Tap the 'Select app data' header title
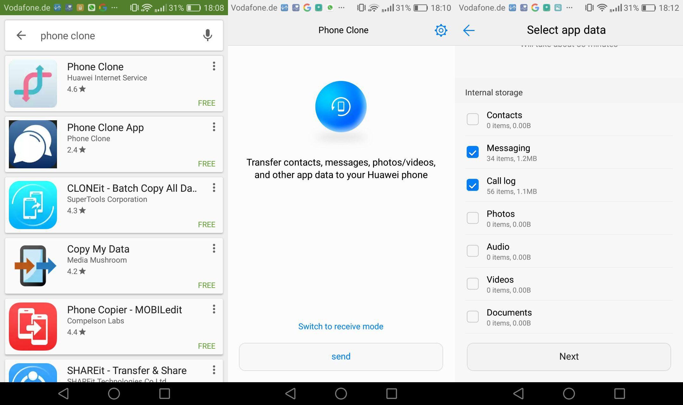 (x=566, y=30)
